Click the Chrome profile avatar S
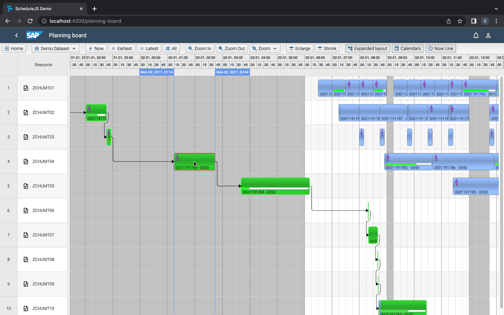This screenshot has height=315, width=504. pos(485,21)
